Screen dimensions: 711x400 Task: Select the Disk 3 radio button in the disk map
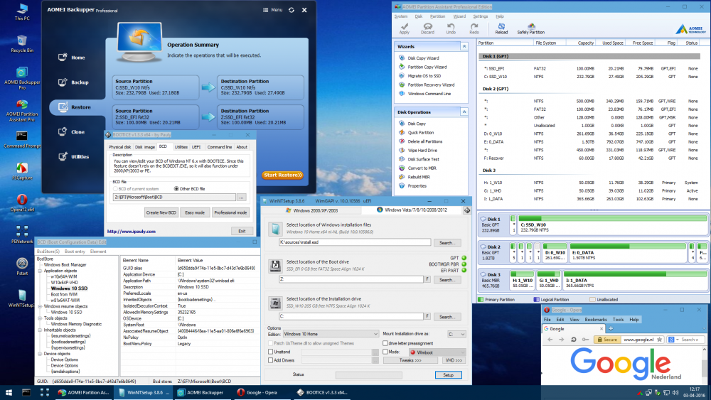click(483, 274)
